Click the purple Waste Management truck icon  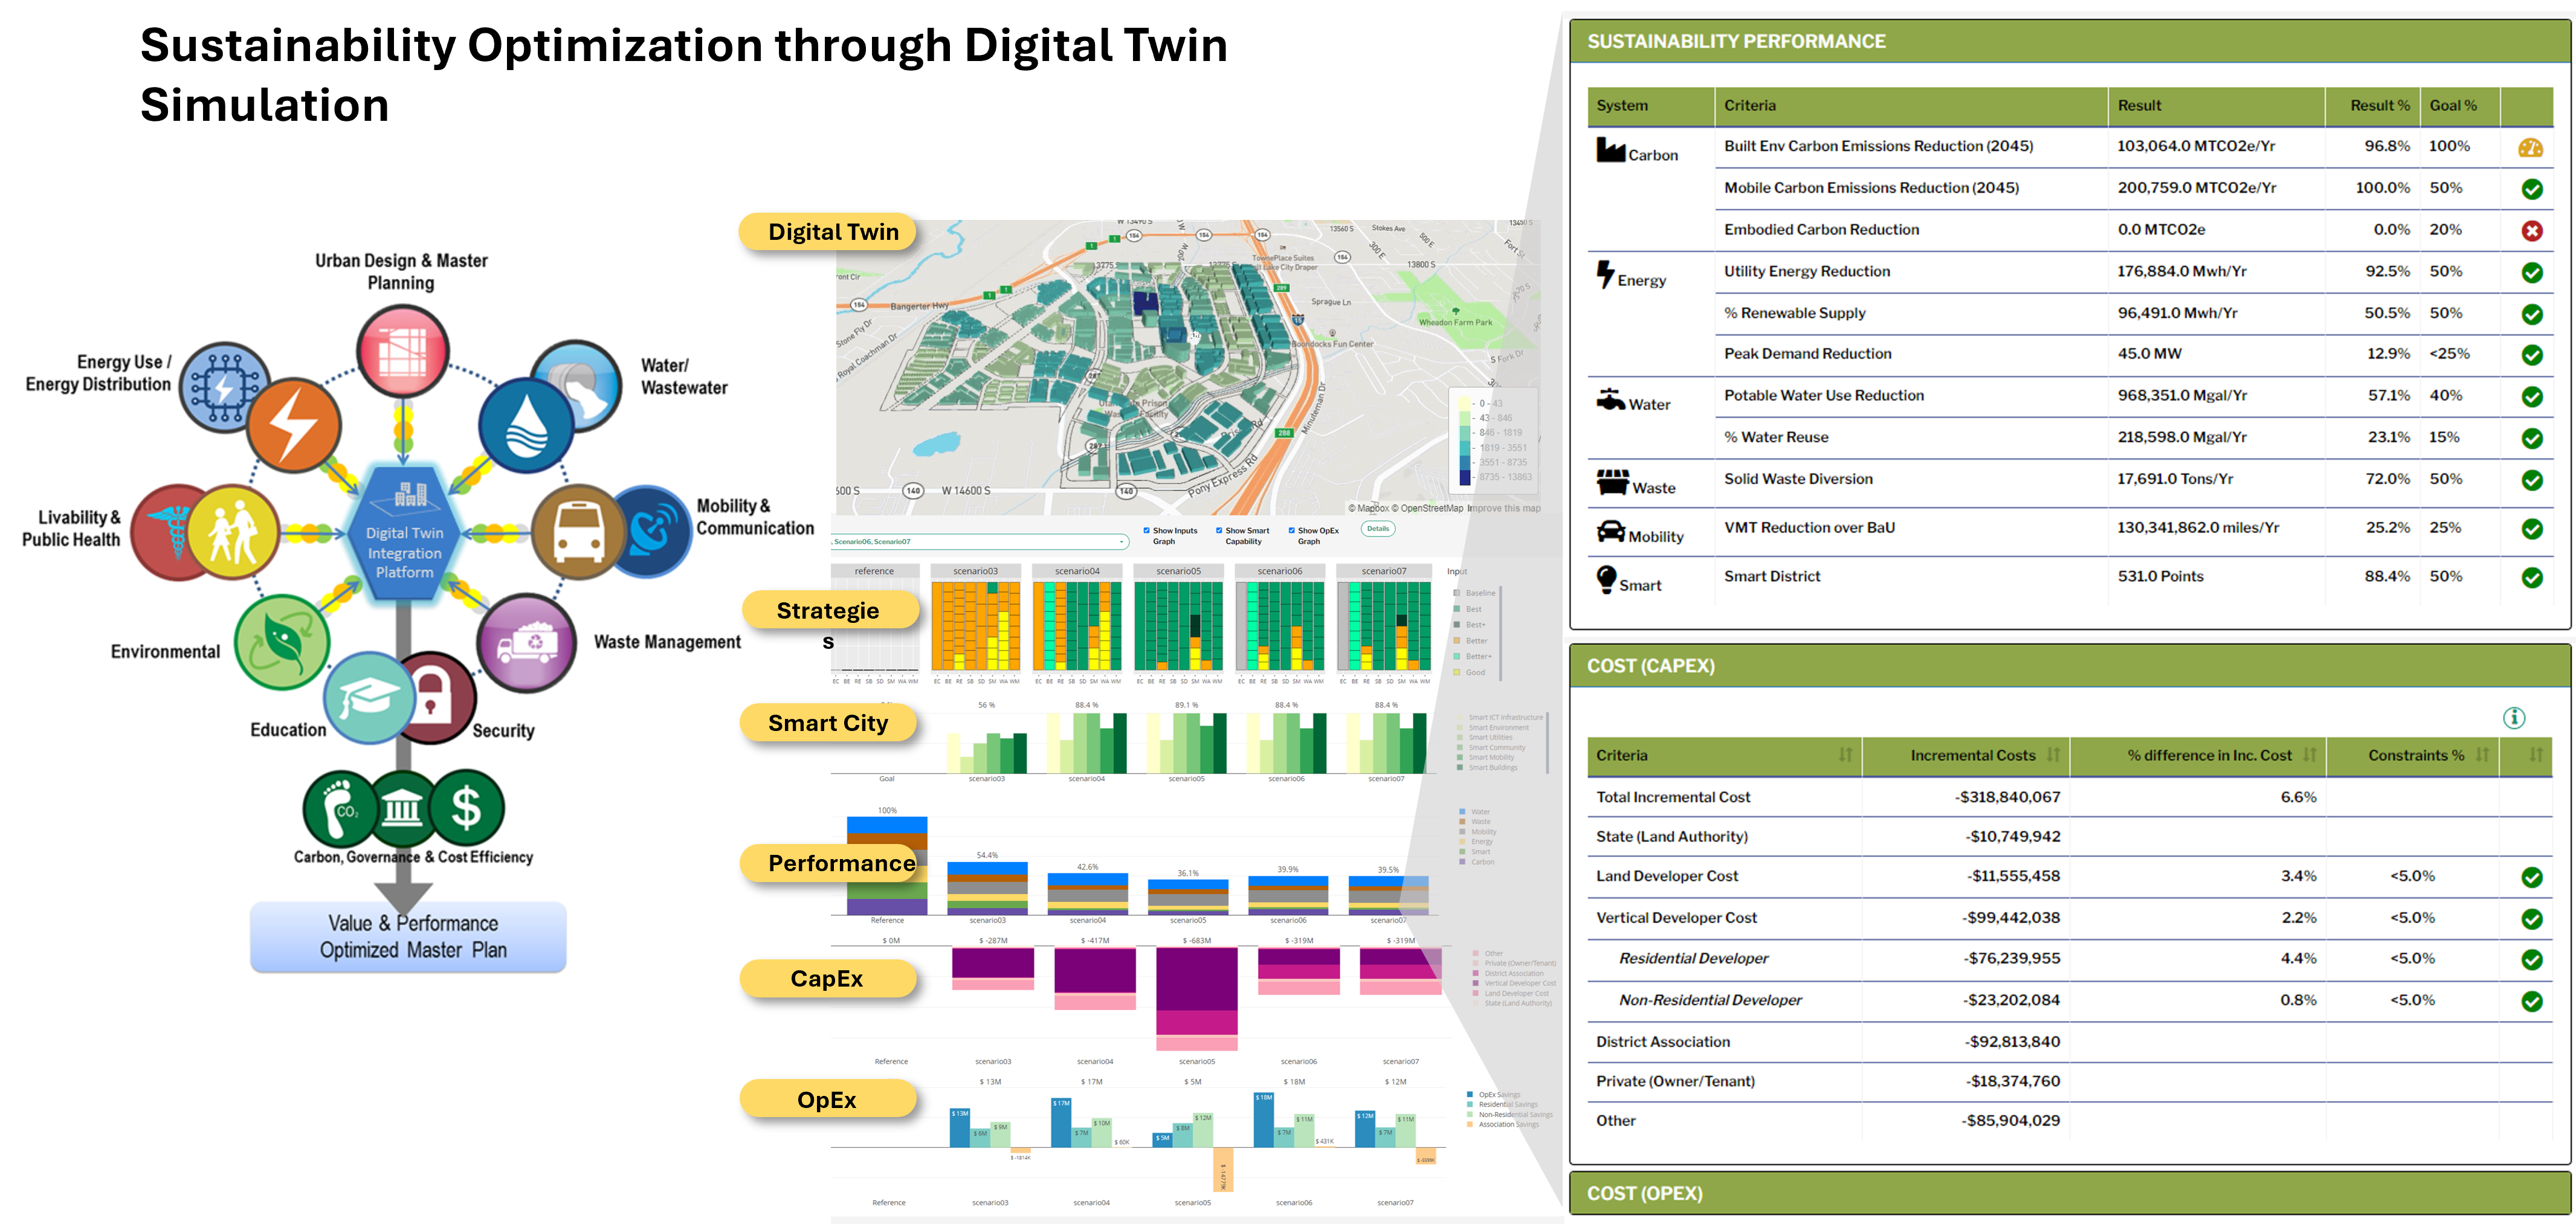tap(527, 643)
